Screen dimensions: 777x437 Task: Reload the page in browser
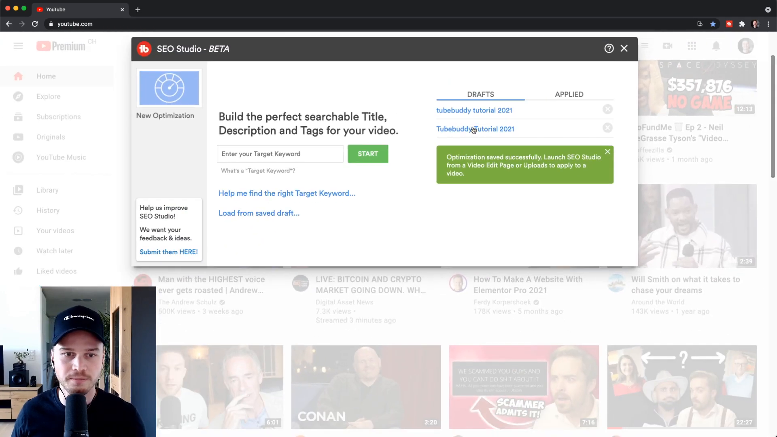[35, 24]
